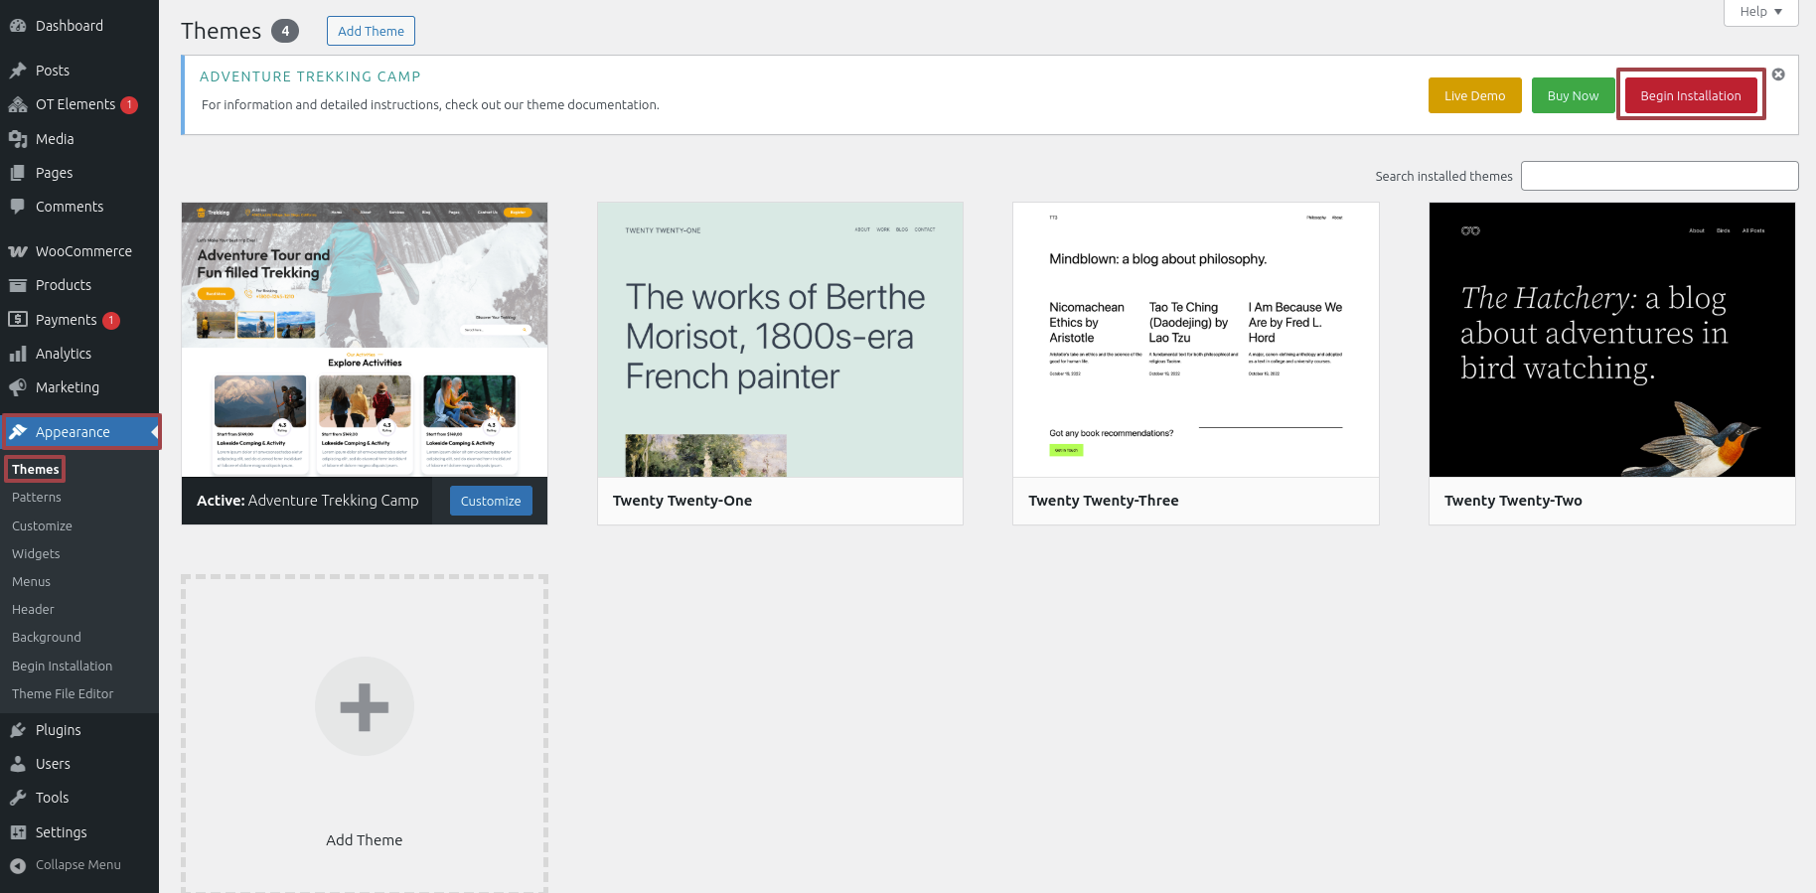
Task: Click the Users person icon
Action: click(x=18, y=764)
